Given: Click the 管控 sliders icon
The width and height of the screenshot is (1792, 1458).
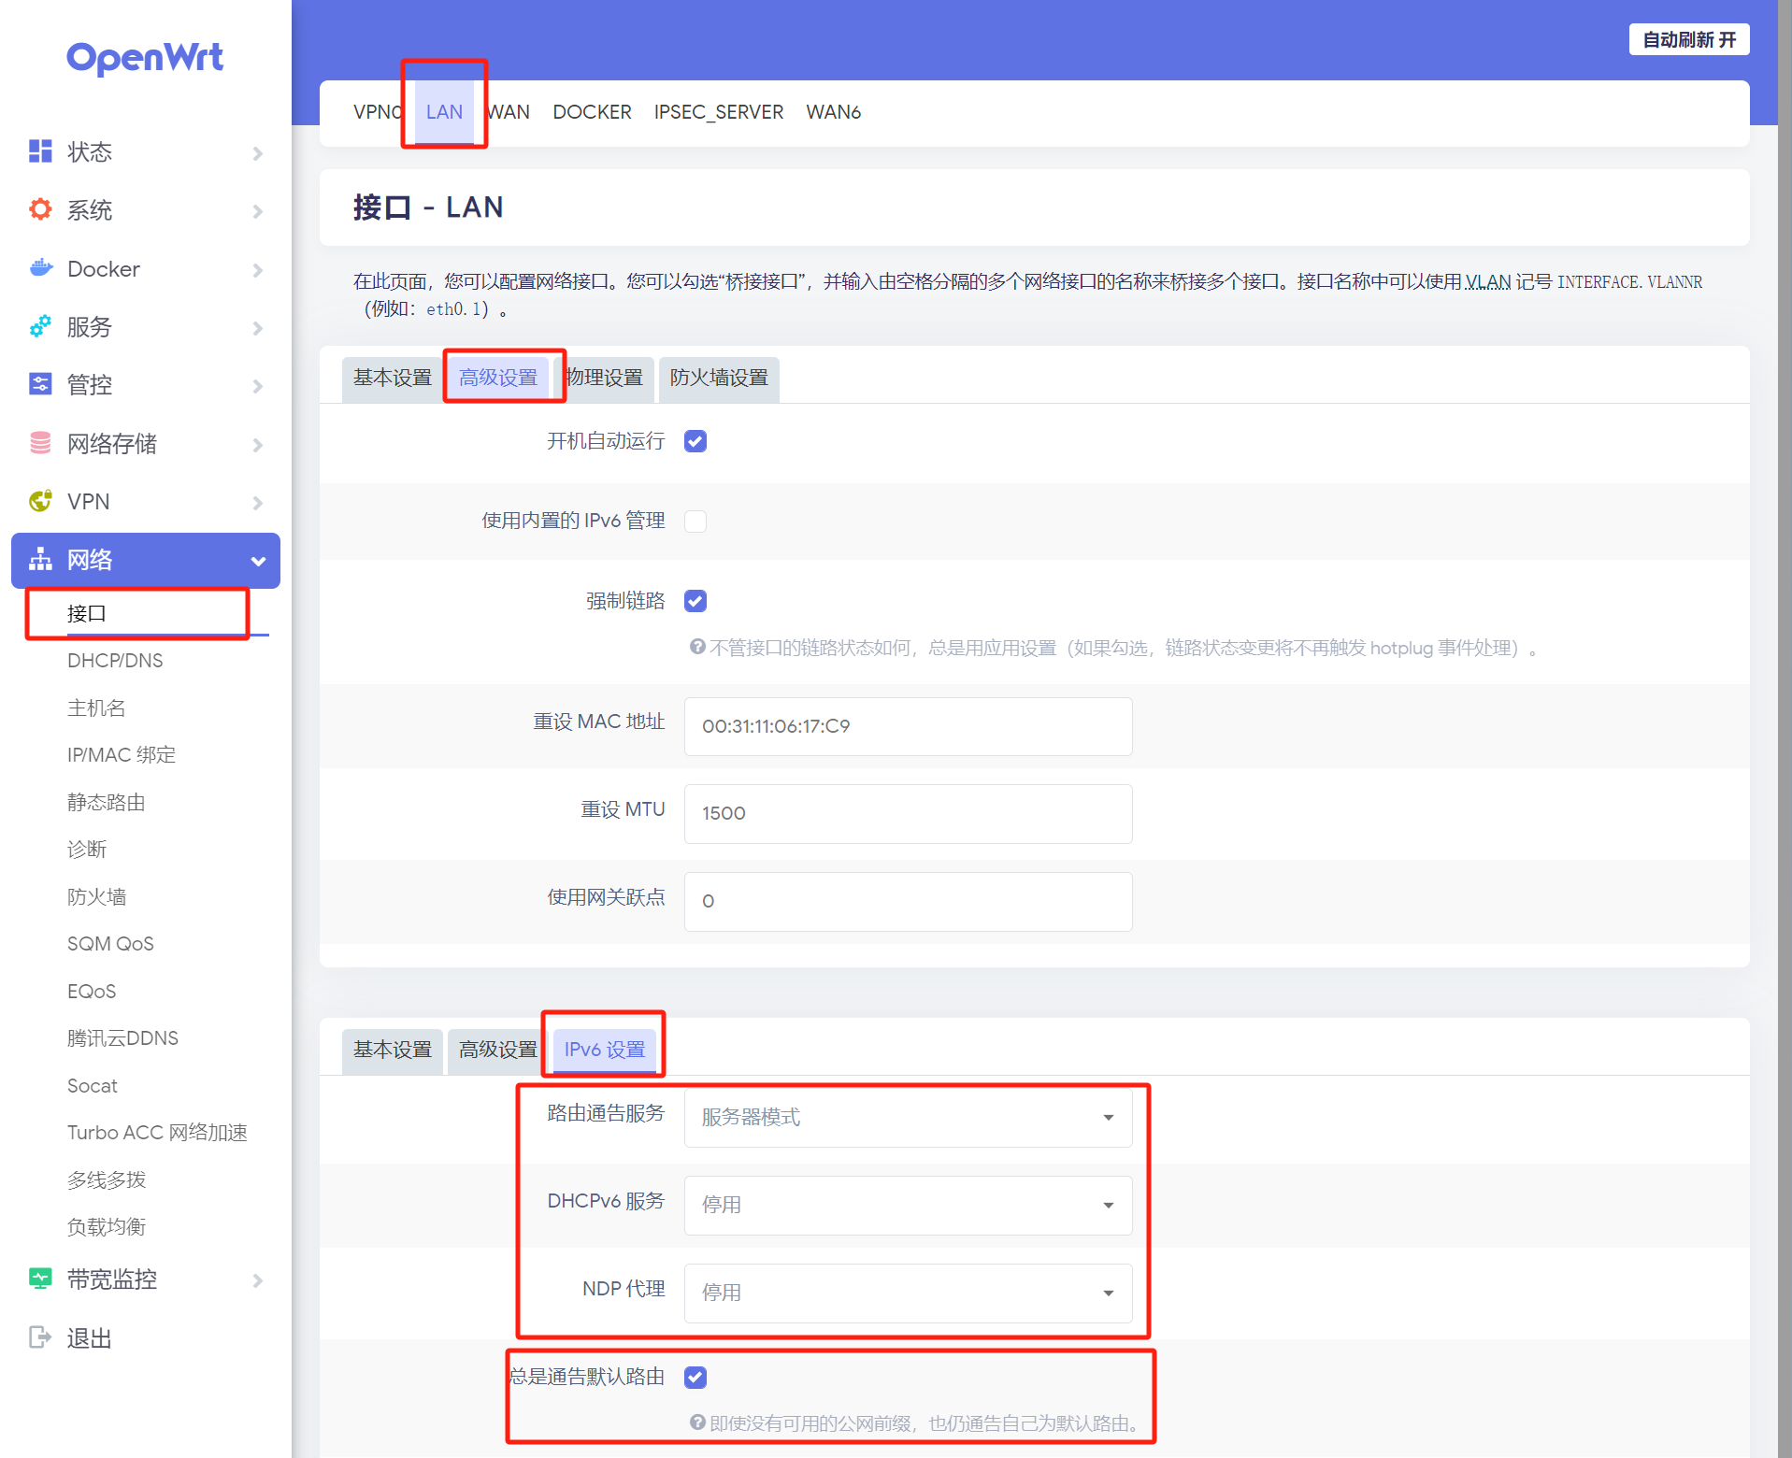Looking at the screenshot, I should point(40,385).
